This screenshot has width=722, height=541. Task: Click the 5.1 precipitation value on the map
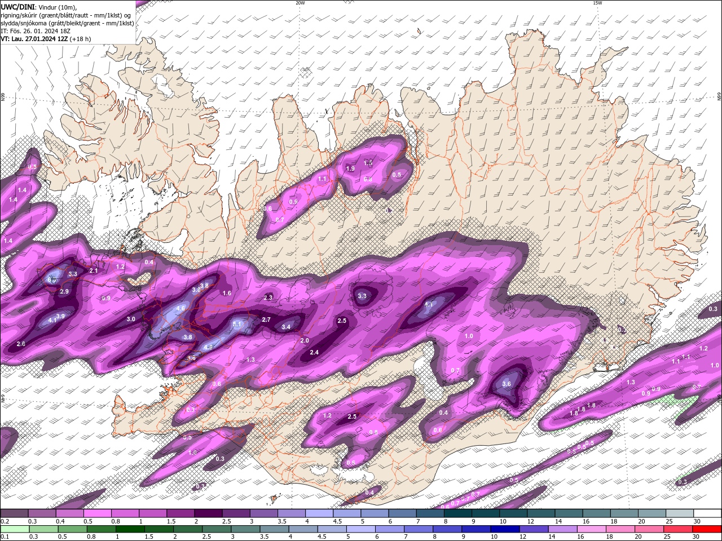click(237, 324)
